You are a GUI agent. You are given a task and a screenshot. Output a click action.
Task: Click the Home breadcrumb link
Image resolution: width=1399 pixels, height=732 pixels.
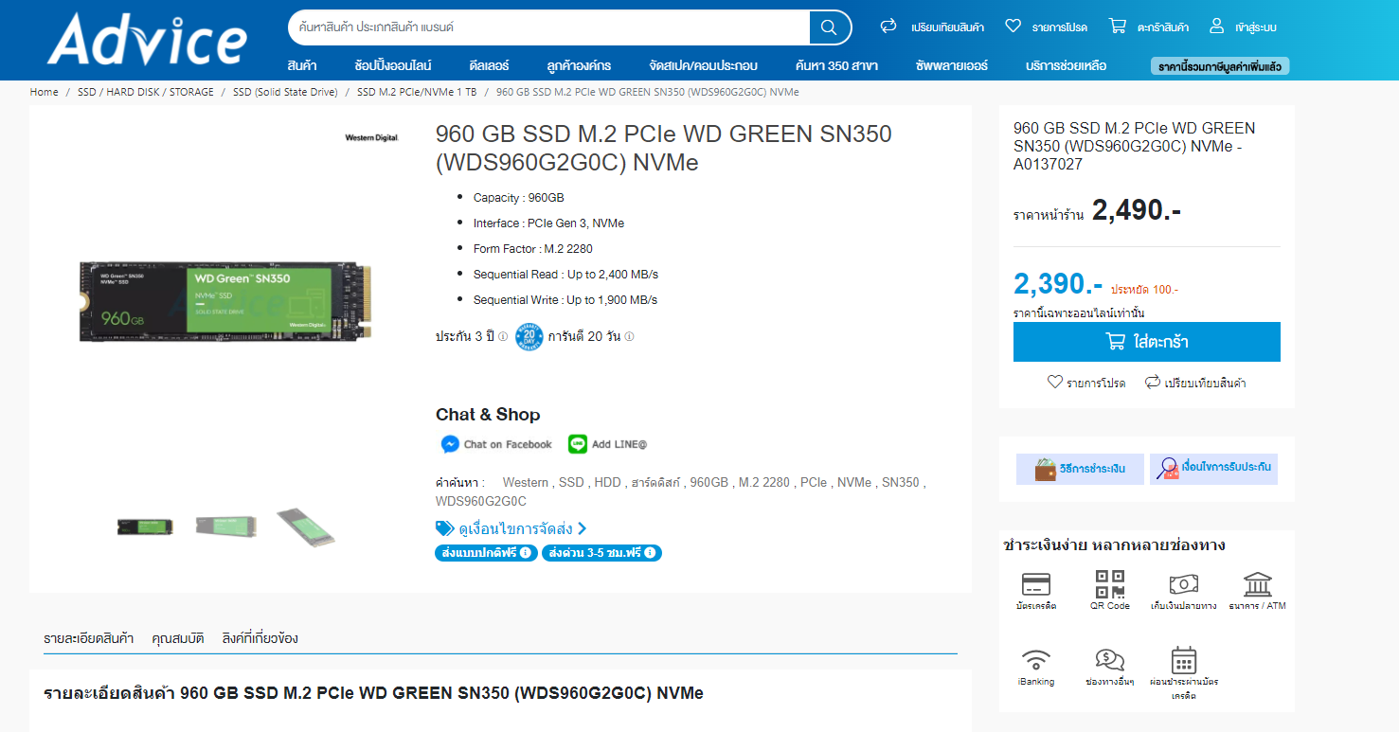[44, 92]
